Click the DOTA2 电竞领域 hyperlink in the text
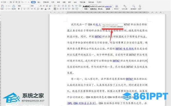This screenshot has height=106, width=171. tap(125, 49)
